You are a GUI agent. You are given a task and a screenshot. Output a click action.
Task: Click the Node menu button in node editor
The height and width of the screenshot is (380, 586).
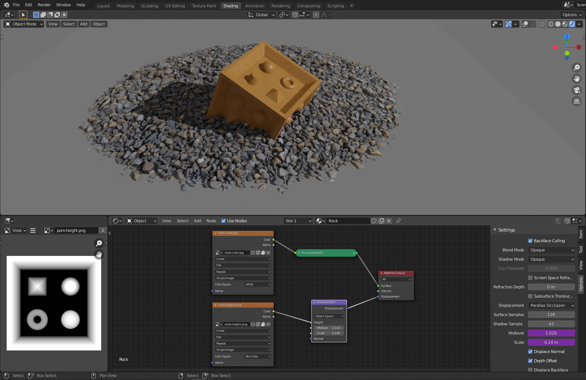click(x=211, y=221)
